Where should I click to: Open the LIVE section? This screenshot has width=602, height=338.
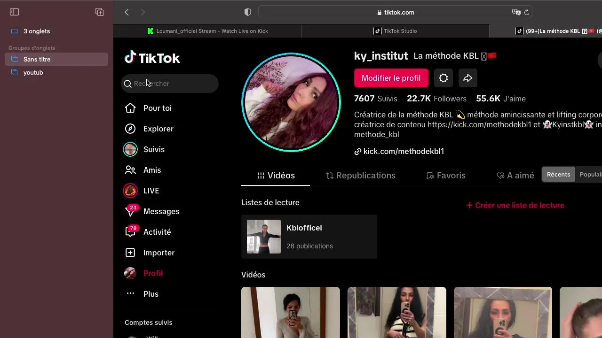(141, 191)
